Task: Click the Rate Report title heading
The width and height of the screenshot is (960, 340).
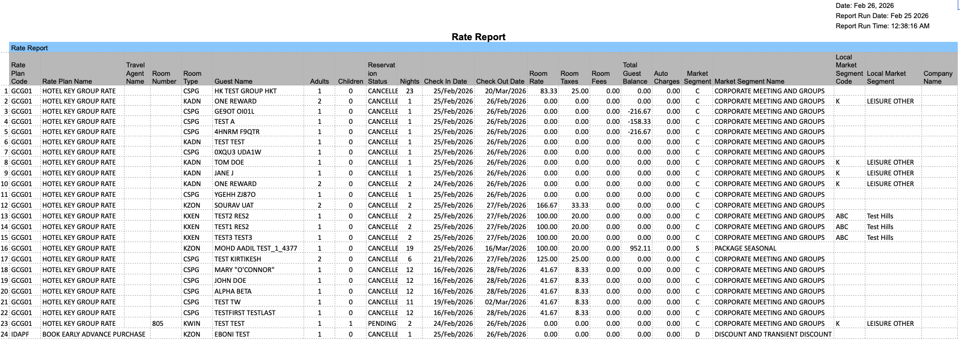Action: [478, 37]
